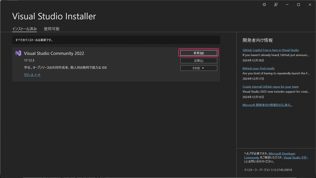
Task: Open Microsoft 開発者向け情報をさらに表示 link
Action: pos(267,105)
